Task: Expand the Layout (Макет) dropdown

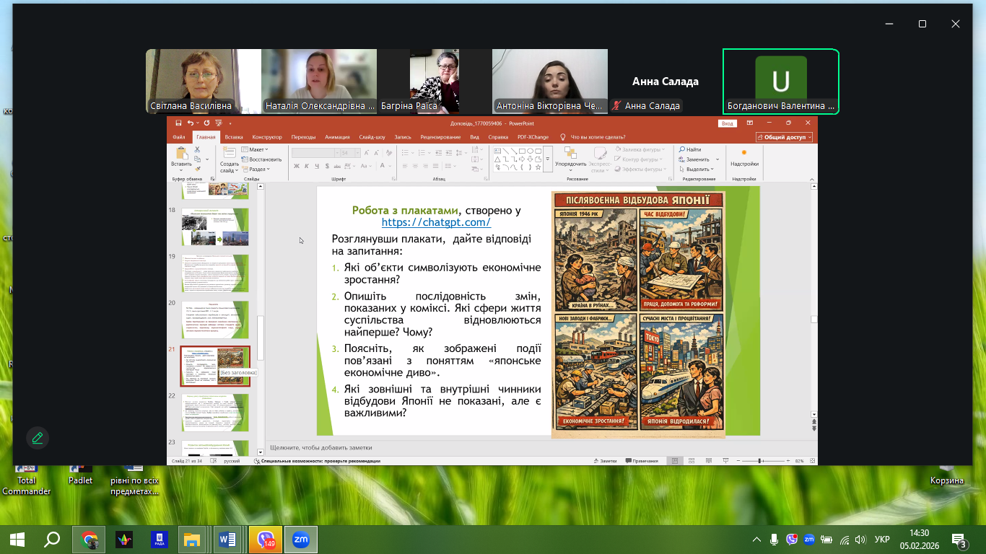Action: pos(258,149)
